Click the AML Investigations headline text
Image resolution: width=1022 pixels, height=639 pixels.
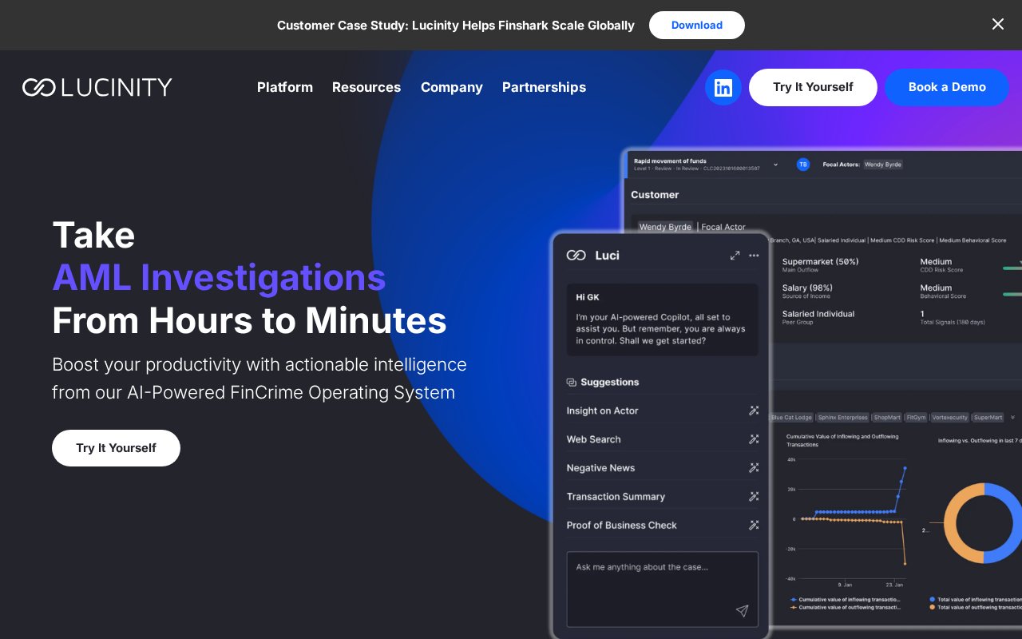[220, 278]
